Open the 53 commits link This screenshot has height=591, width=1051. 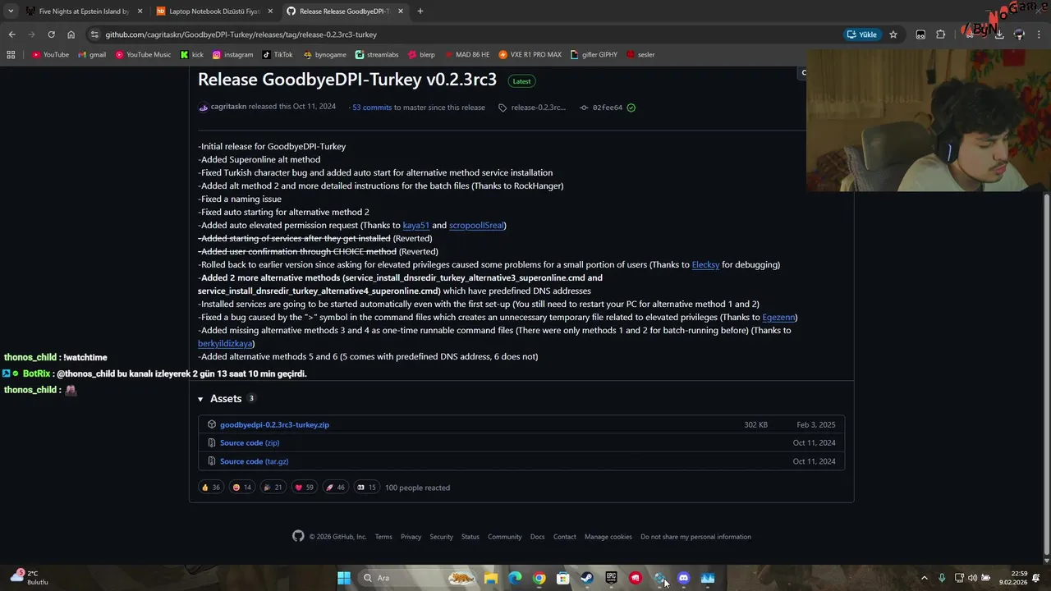pyautogui.click(x=372, y=108)
